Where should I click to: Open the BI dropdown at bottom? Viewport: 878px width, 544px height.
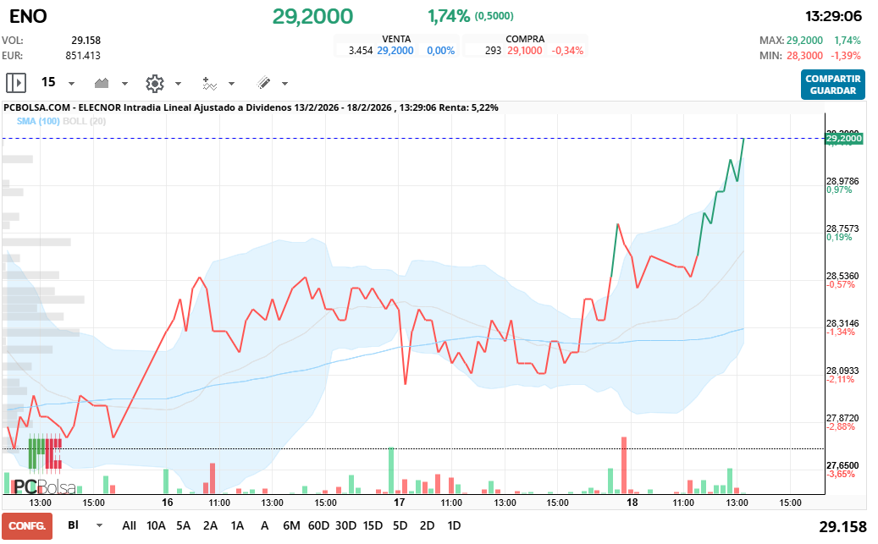[x=98, y=525]
